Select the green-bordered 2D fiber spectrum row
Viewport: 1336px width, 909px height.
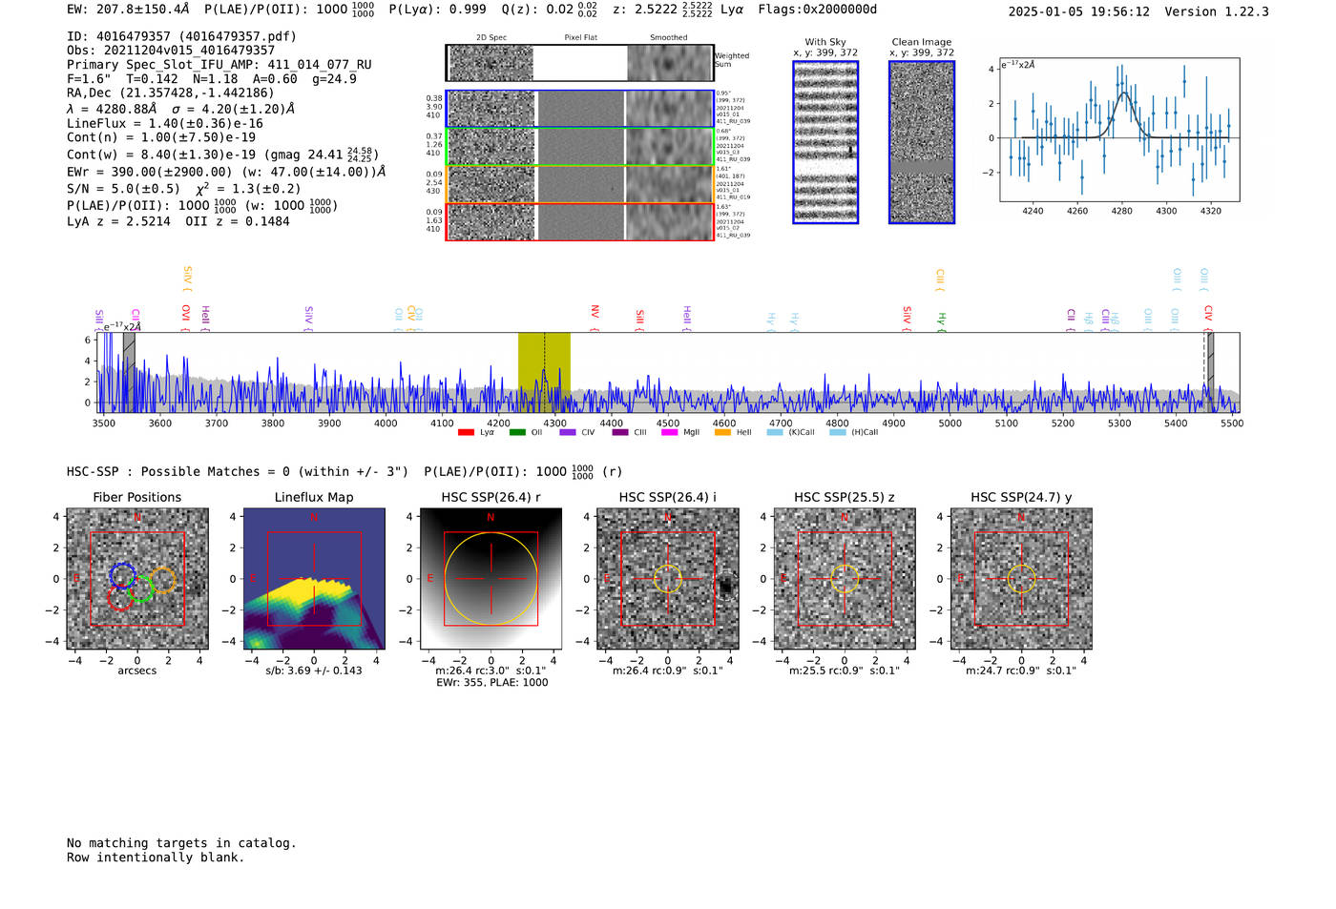pos(579,146)
